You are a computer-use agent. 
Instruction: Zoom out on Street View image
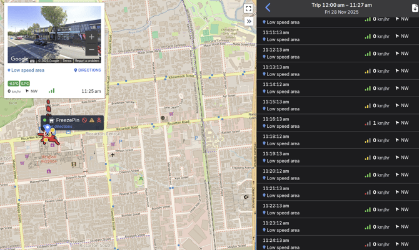point(91,49)
